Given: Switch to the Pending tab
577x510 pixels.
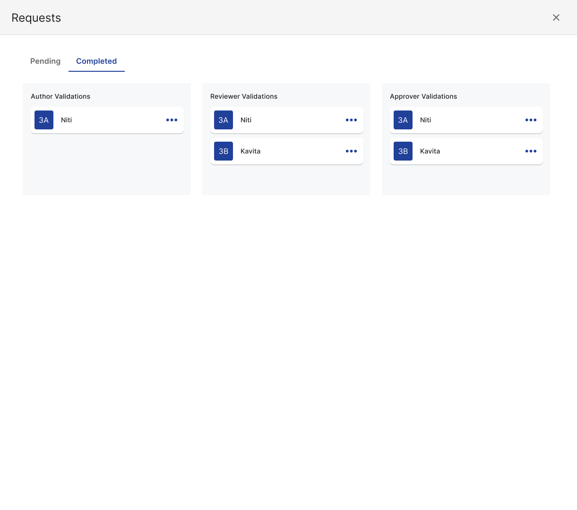Looking at the screenshot, I should click(45, 61).
